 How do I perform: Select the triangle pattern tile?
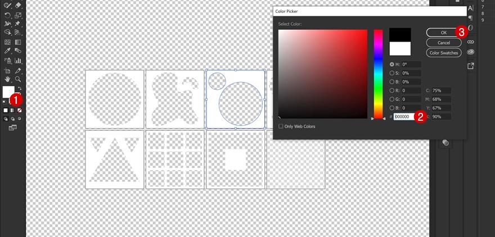[x=115, y=159]
